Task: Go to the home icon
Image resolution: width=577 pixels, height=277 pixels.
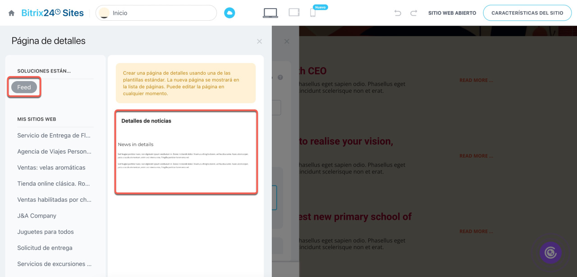Action: click(x=11, y=13)
